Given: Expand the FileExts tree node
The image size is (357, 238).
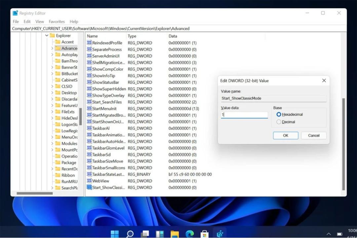Looking at the screenshot, I should (x=52, y=112).
